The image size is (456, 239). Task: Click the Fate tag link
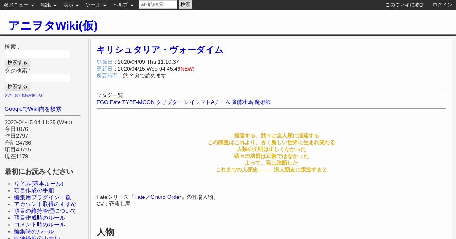[x=115, y=102]
